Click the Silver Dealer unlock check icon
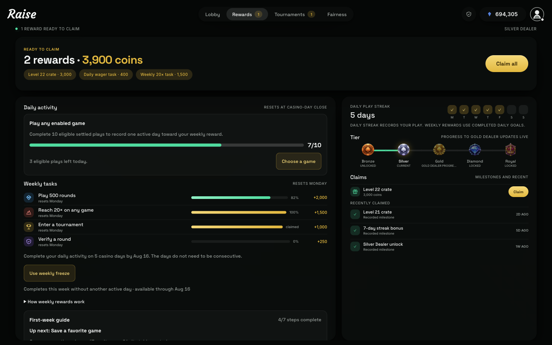The height and width of the screenshot is (345, 552). click(x=355, y=246)
